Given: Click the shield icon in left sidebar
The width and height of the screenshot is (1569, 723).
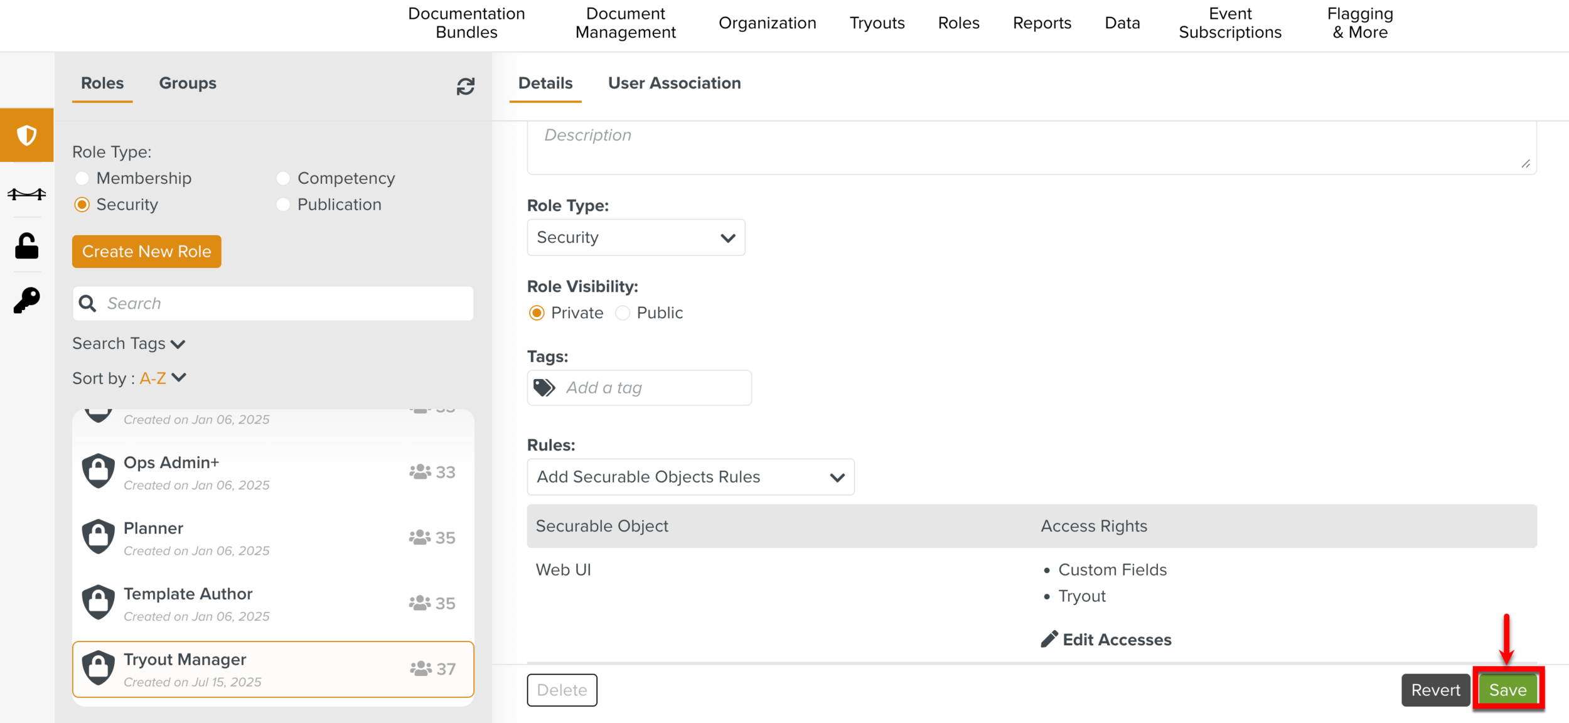Looking at the screenshot, I should point(26,135).
